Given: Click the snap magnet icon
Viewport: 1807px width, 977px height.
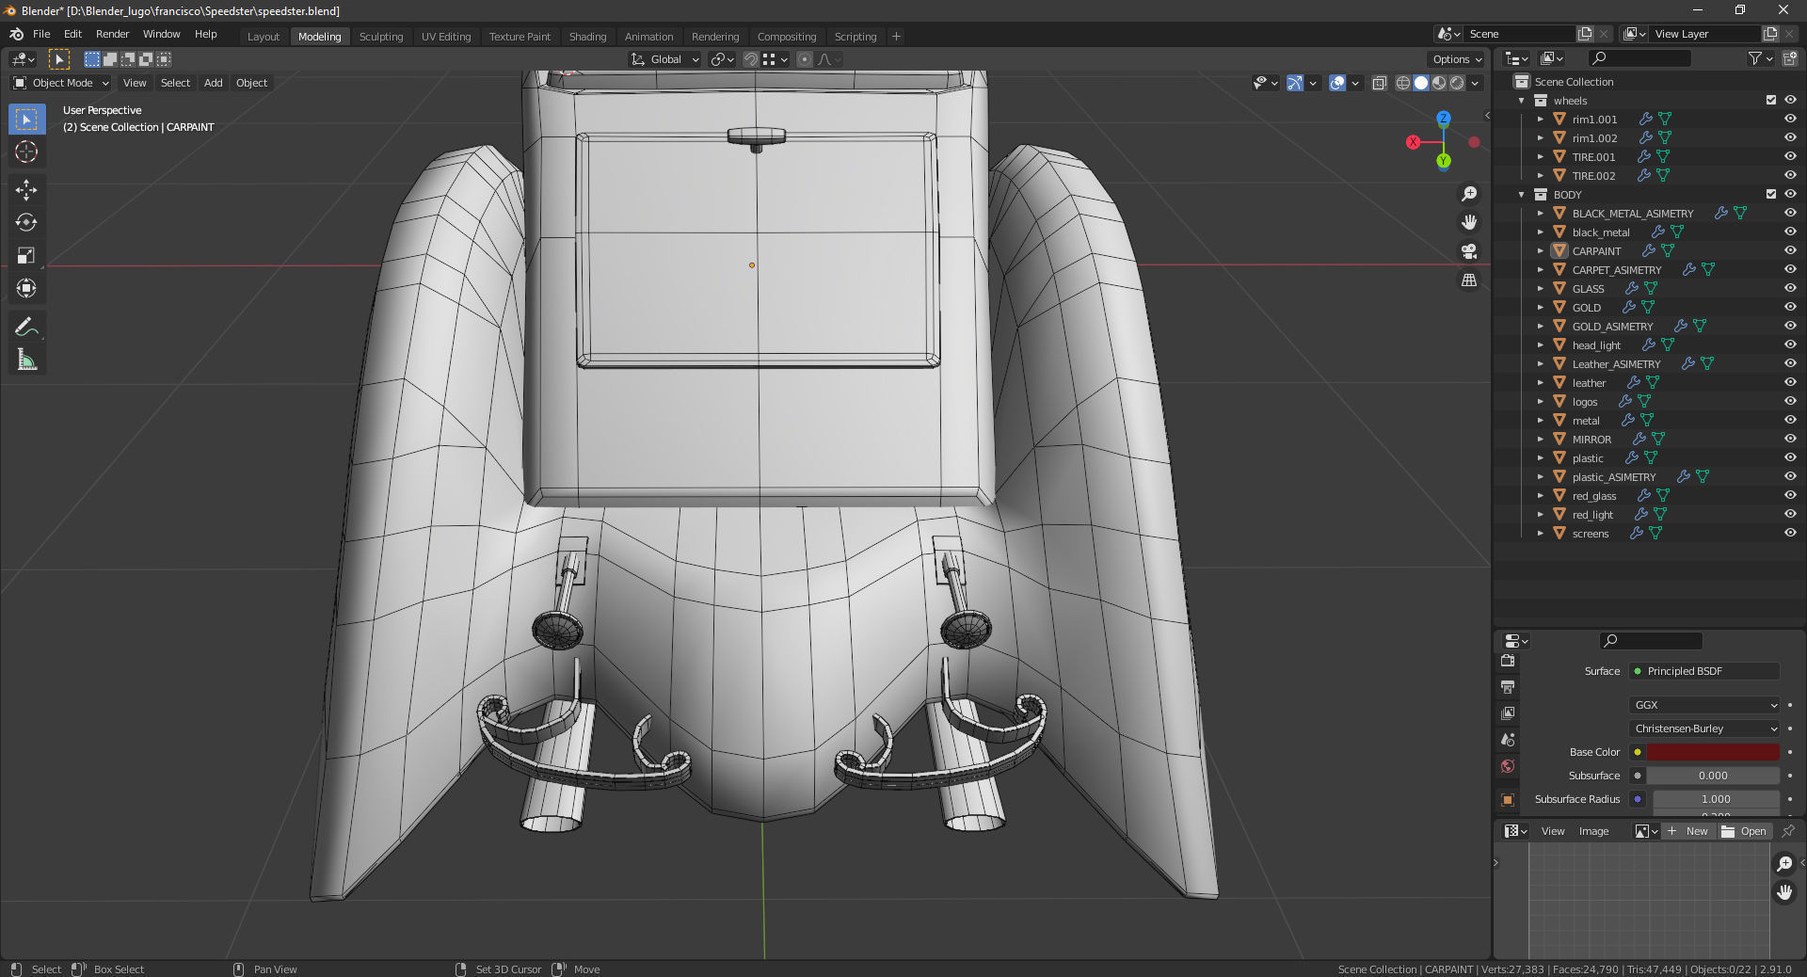Looking at the screenshot, I should (750, 59).
